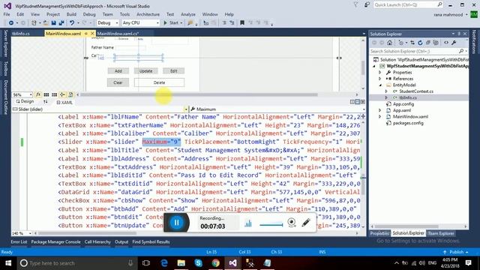Switch to the MainWindow.xaml.cs tab

coord(118,34)
